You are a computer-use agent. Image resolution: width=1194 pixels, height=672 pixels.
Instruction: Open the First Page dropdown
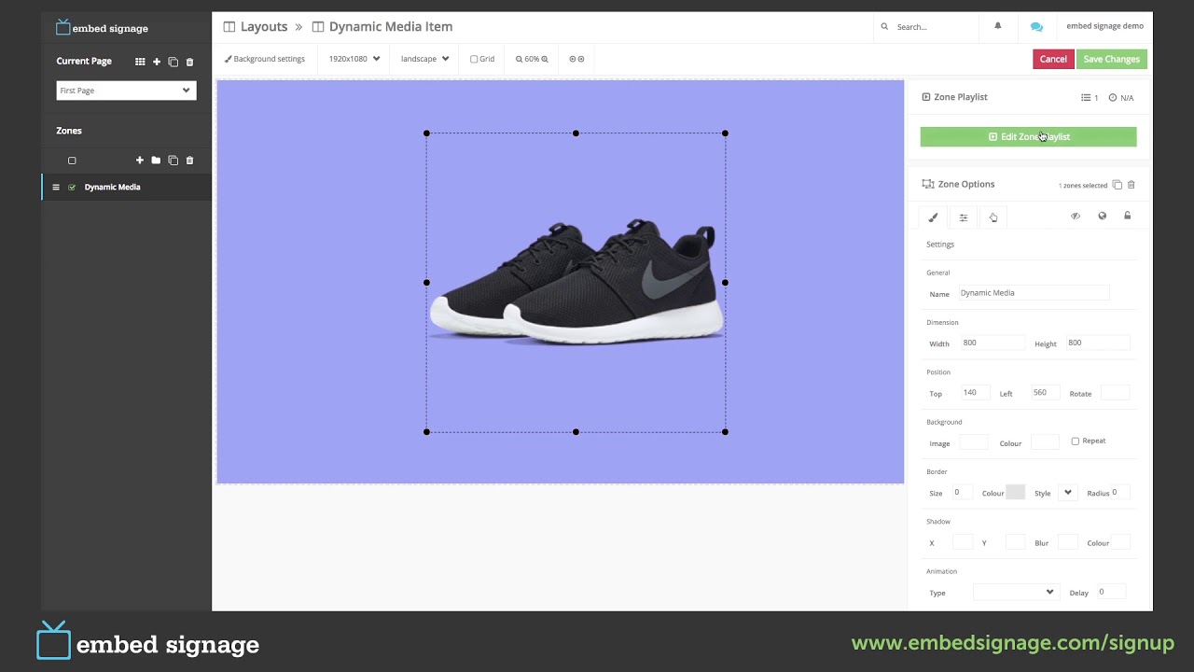click(126, 91)
